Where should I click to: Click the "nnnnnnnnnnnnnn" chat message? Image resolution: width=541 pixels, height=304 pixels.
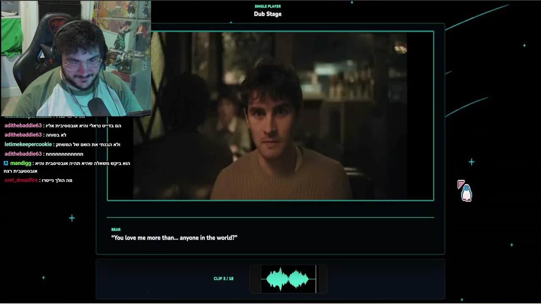pyautogui.click(x=64, y=154)
